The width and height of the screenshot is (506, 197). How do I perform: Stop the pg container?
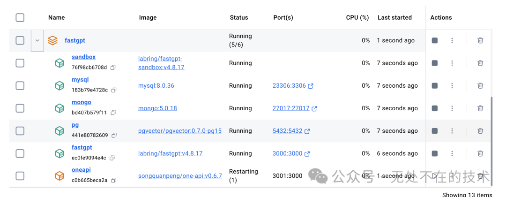(x=435, y=131)
